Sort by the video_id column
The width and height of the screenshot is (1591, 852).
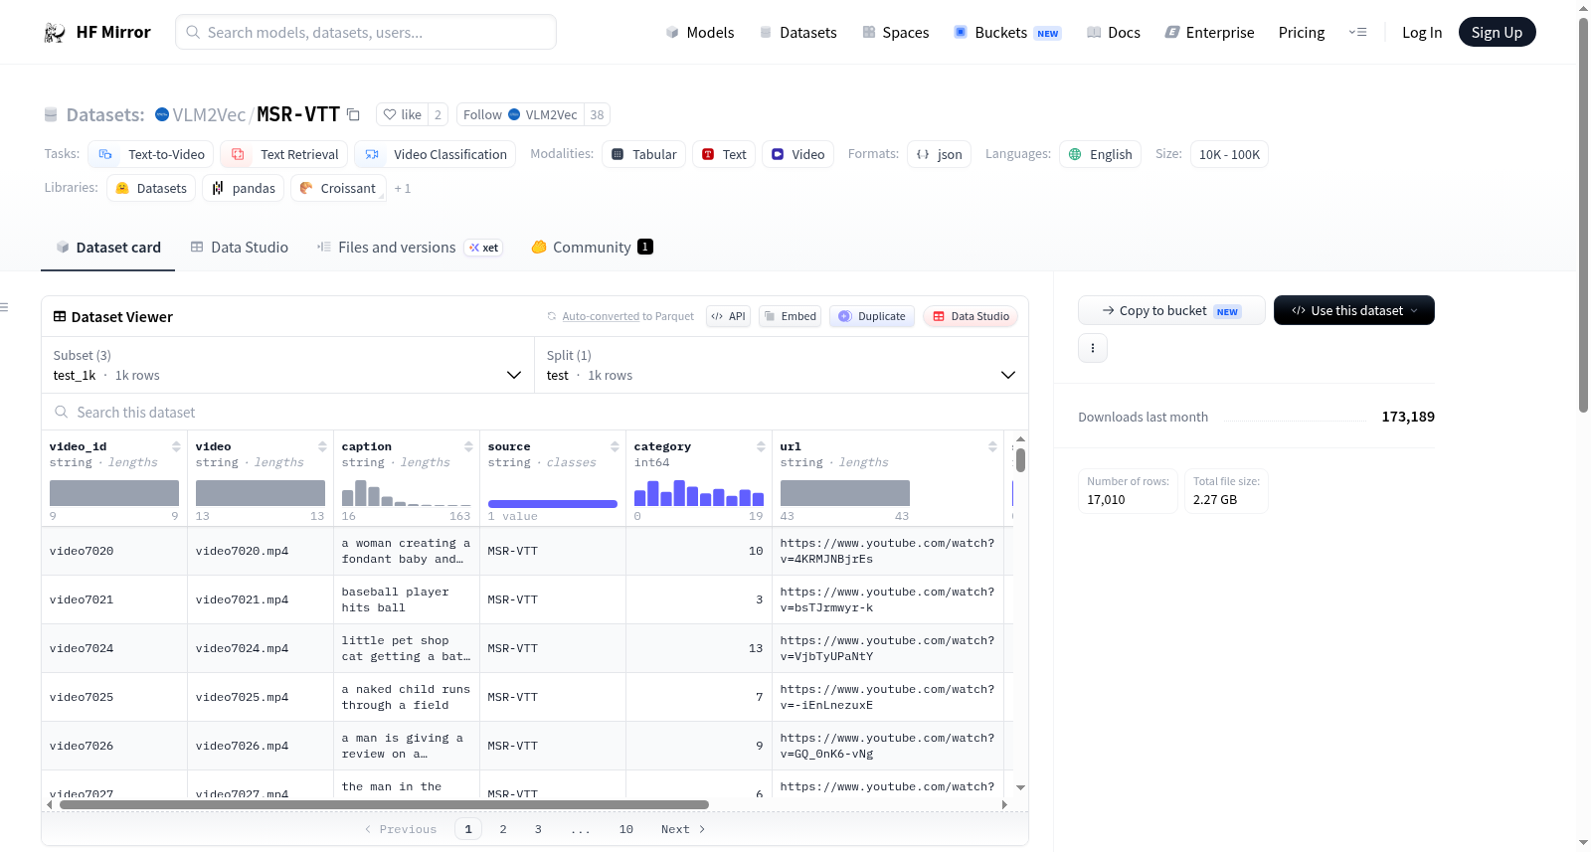176,447
